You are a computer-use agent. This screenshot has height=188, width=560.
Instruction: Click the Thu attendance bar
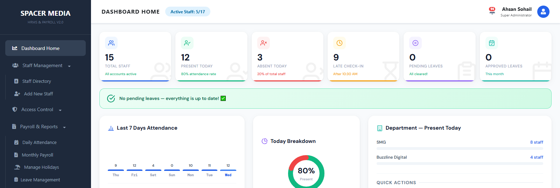(116, 170)
